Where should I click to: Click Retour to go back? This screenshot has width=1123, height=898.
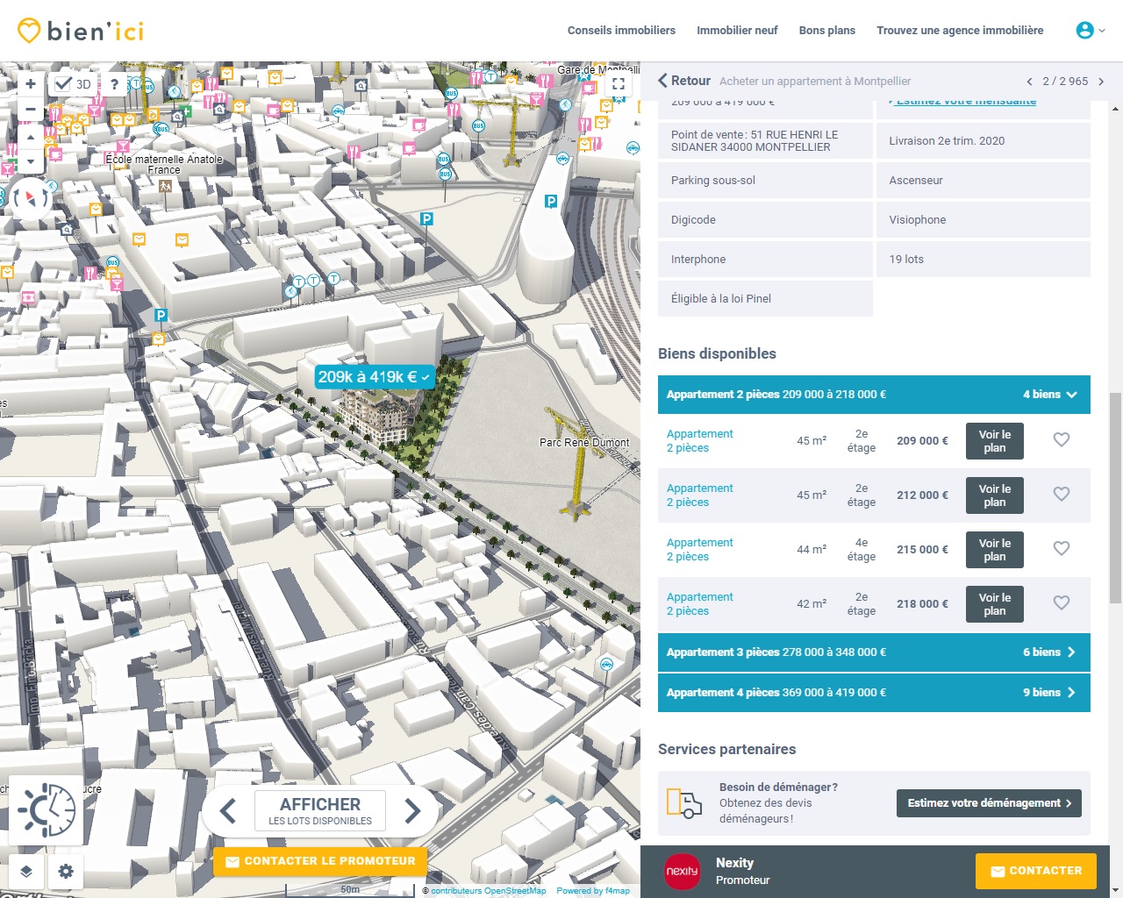point(684,81)
